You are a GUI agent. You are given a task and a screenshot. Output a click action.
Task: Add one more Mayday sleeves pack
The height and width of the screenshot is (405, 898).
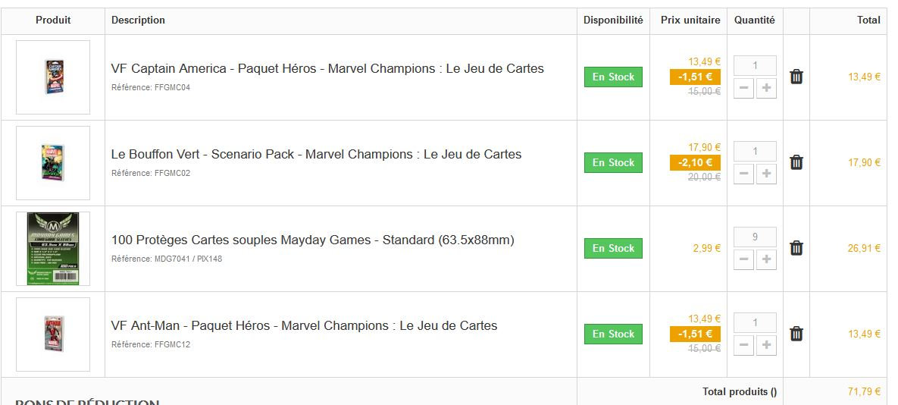[766, 260]
